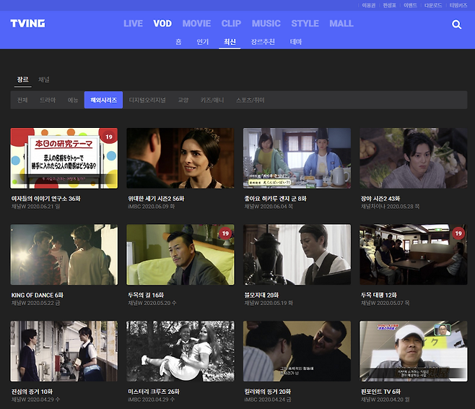Open 핀포인트 TV 6화 thumbnail

point(413,351)
